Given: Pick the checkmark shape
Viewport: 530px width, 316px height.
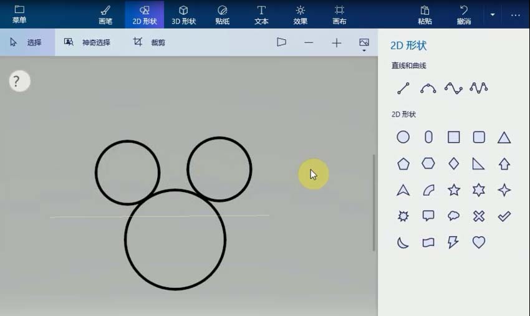Looking at the screenshot, I should click(x=504, y=216).
